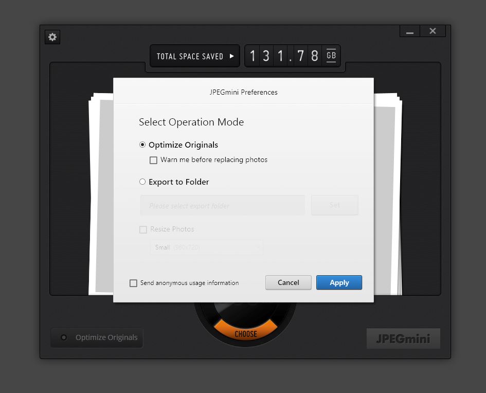
Task: Select the Optimize Originals radio button
Action: tap(142, 145)
